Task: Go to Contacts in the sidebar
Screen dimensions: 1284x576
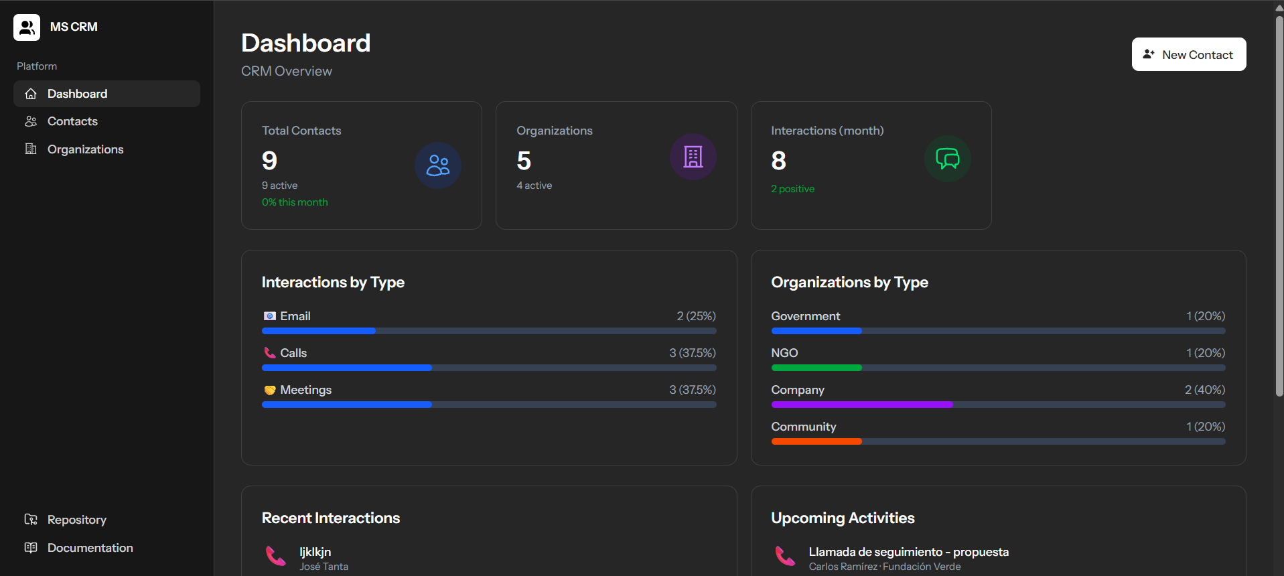Action: click(x=72, y=121)
